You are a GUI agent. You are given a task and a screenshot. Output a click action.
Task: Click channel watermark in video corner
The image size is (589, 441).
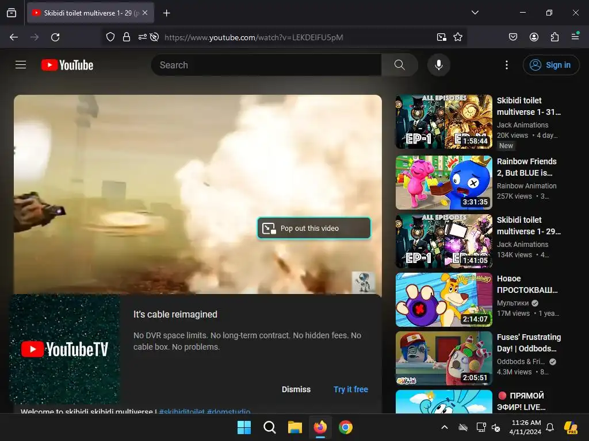click(x=363, y=282)
